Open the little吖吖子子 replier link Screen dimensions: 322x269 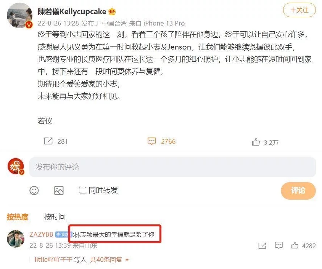53,259
